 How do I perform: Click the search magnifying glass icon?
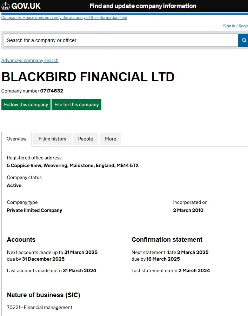(243, 40)
